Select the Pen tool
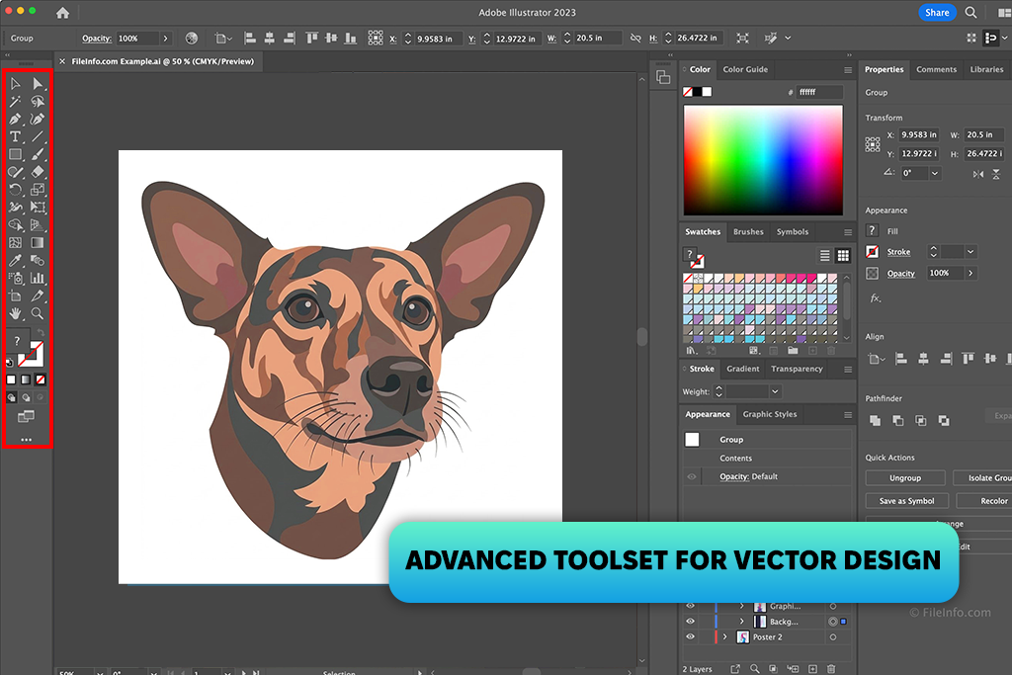The image size is (1012, 675). click(16, 119)
